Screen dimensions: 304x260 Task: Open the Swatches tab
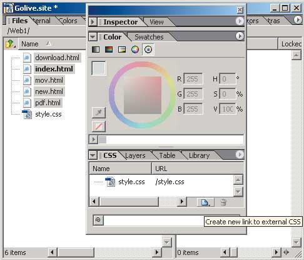click(149, 37)
